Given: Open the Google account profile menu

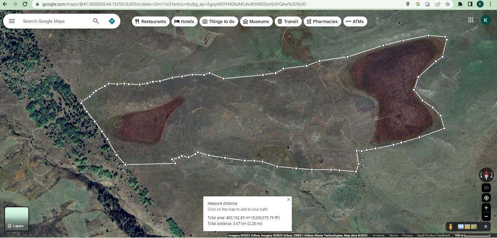Looking at the screenshot, I should click(x=485, y=20).
